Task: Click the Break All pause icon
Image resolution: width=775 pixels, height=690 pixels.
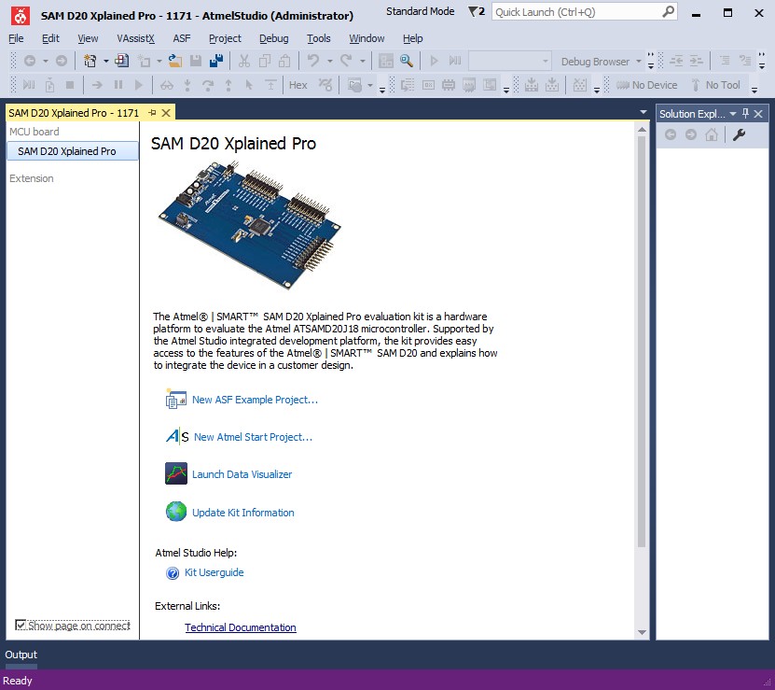Action: pyautogui.click(x=118, y=85)
